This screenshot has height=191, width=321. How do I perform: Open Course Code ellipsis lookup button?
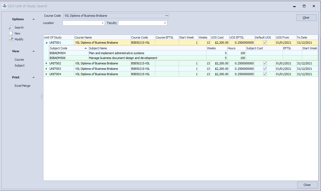[166, 16]
